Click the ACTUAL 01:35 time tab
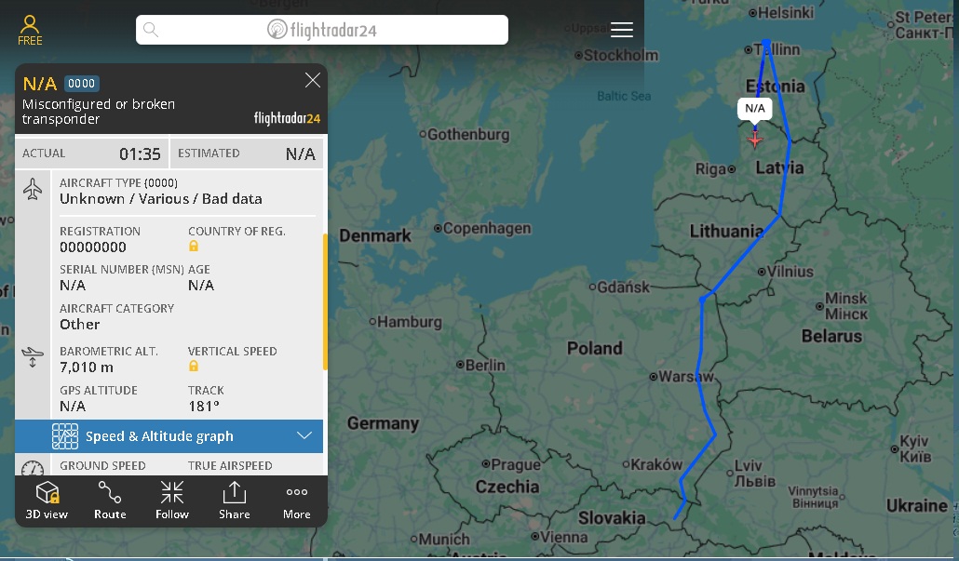The width and height of the screenshot is (959, 561). [92, 154]
